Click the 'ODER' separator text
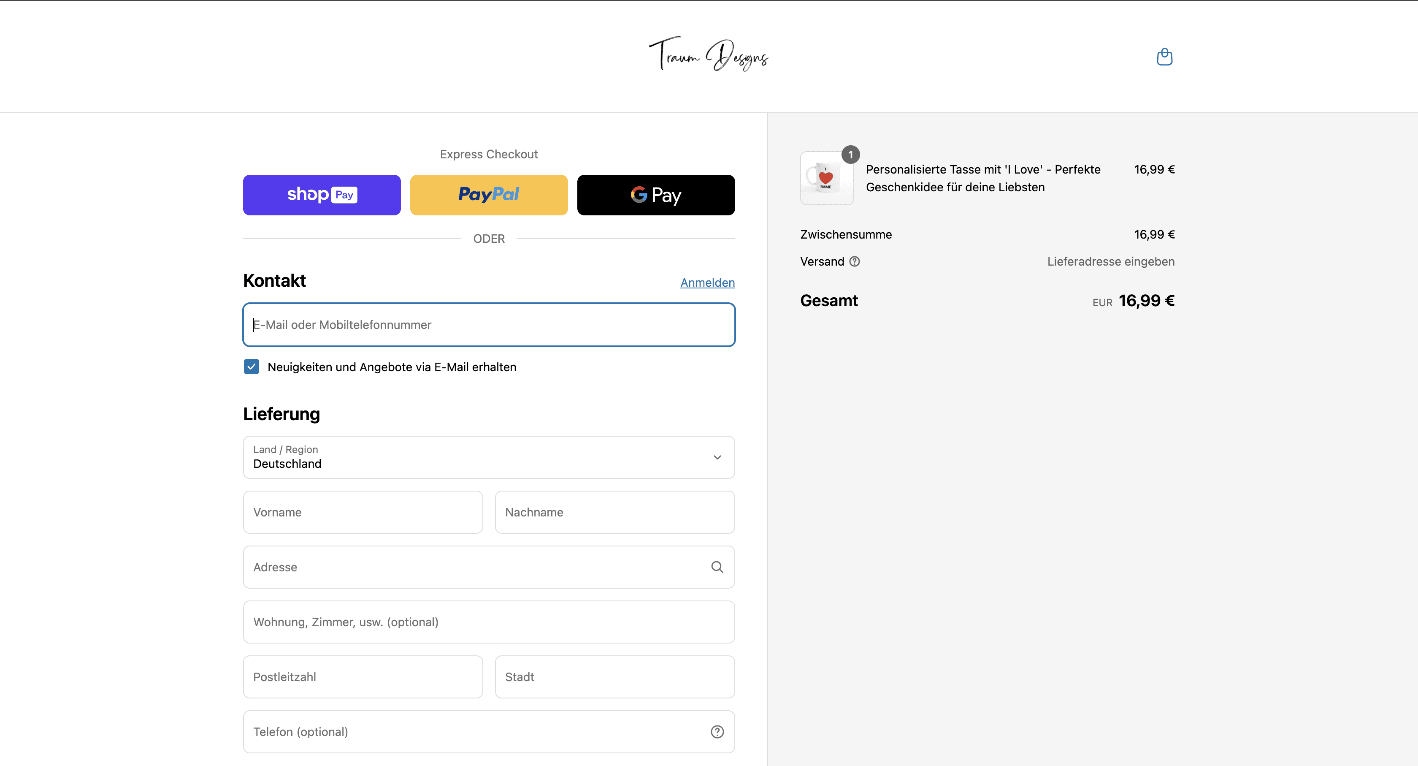Viewport: 1418px width, 766px height. 489,239
